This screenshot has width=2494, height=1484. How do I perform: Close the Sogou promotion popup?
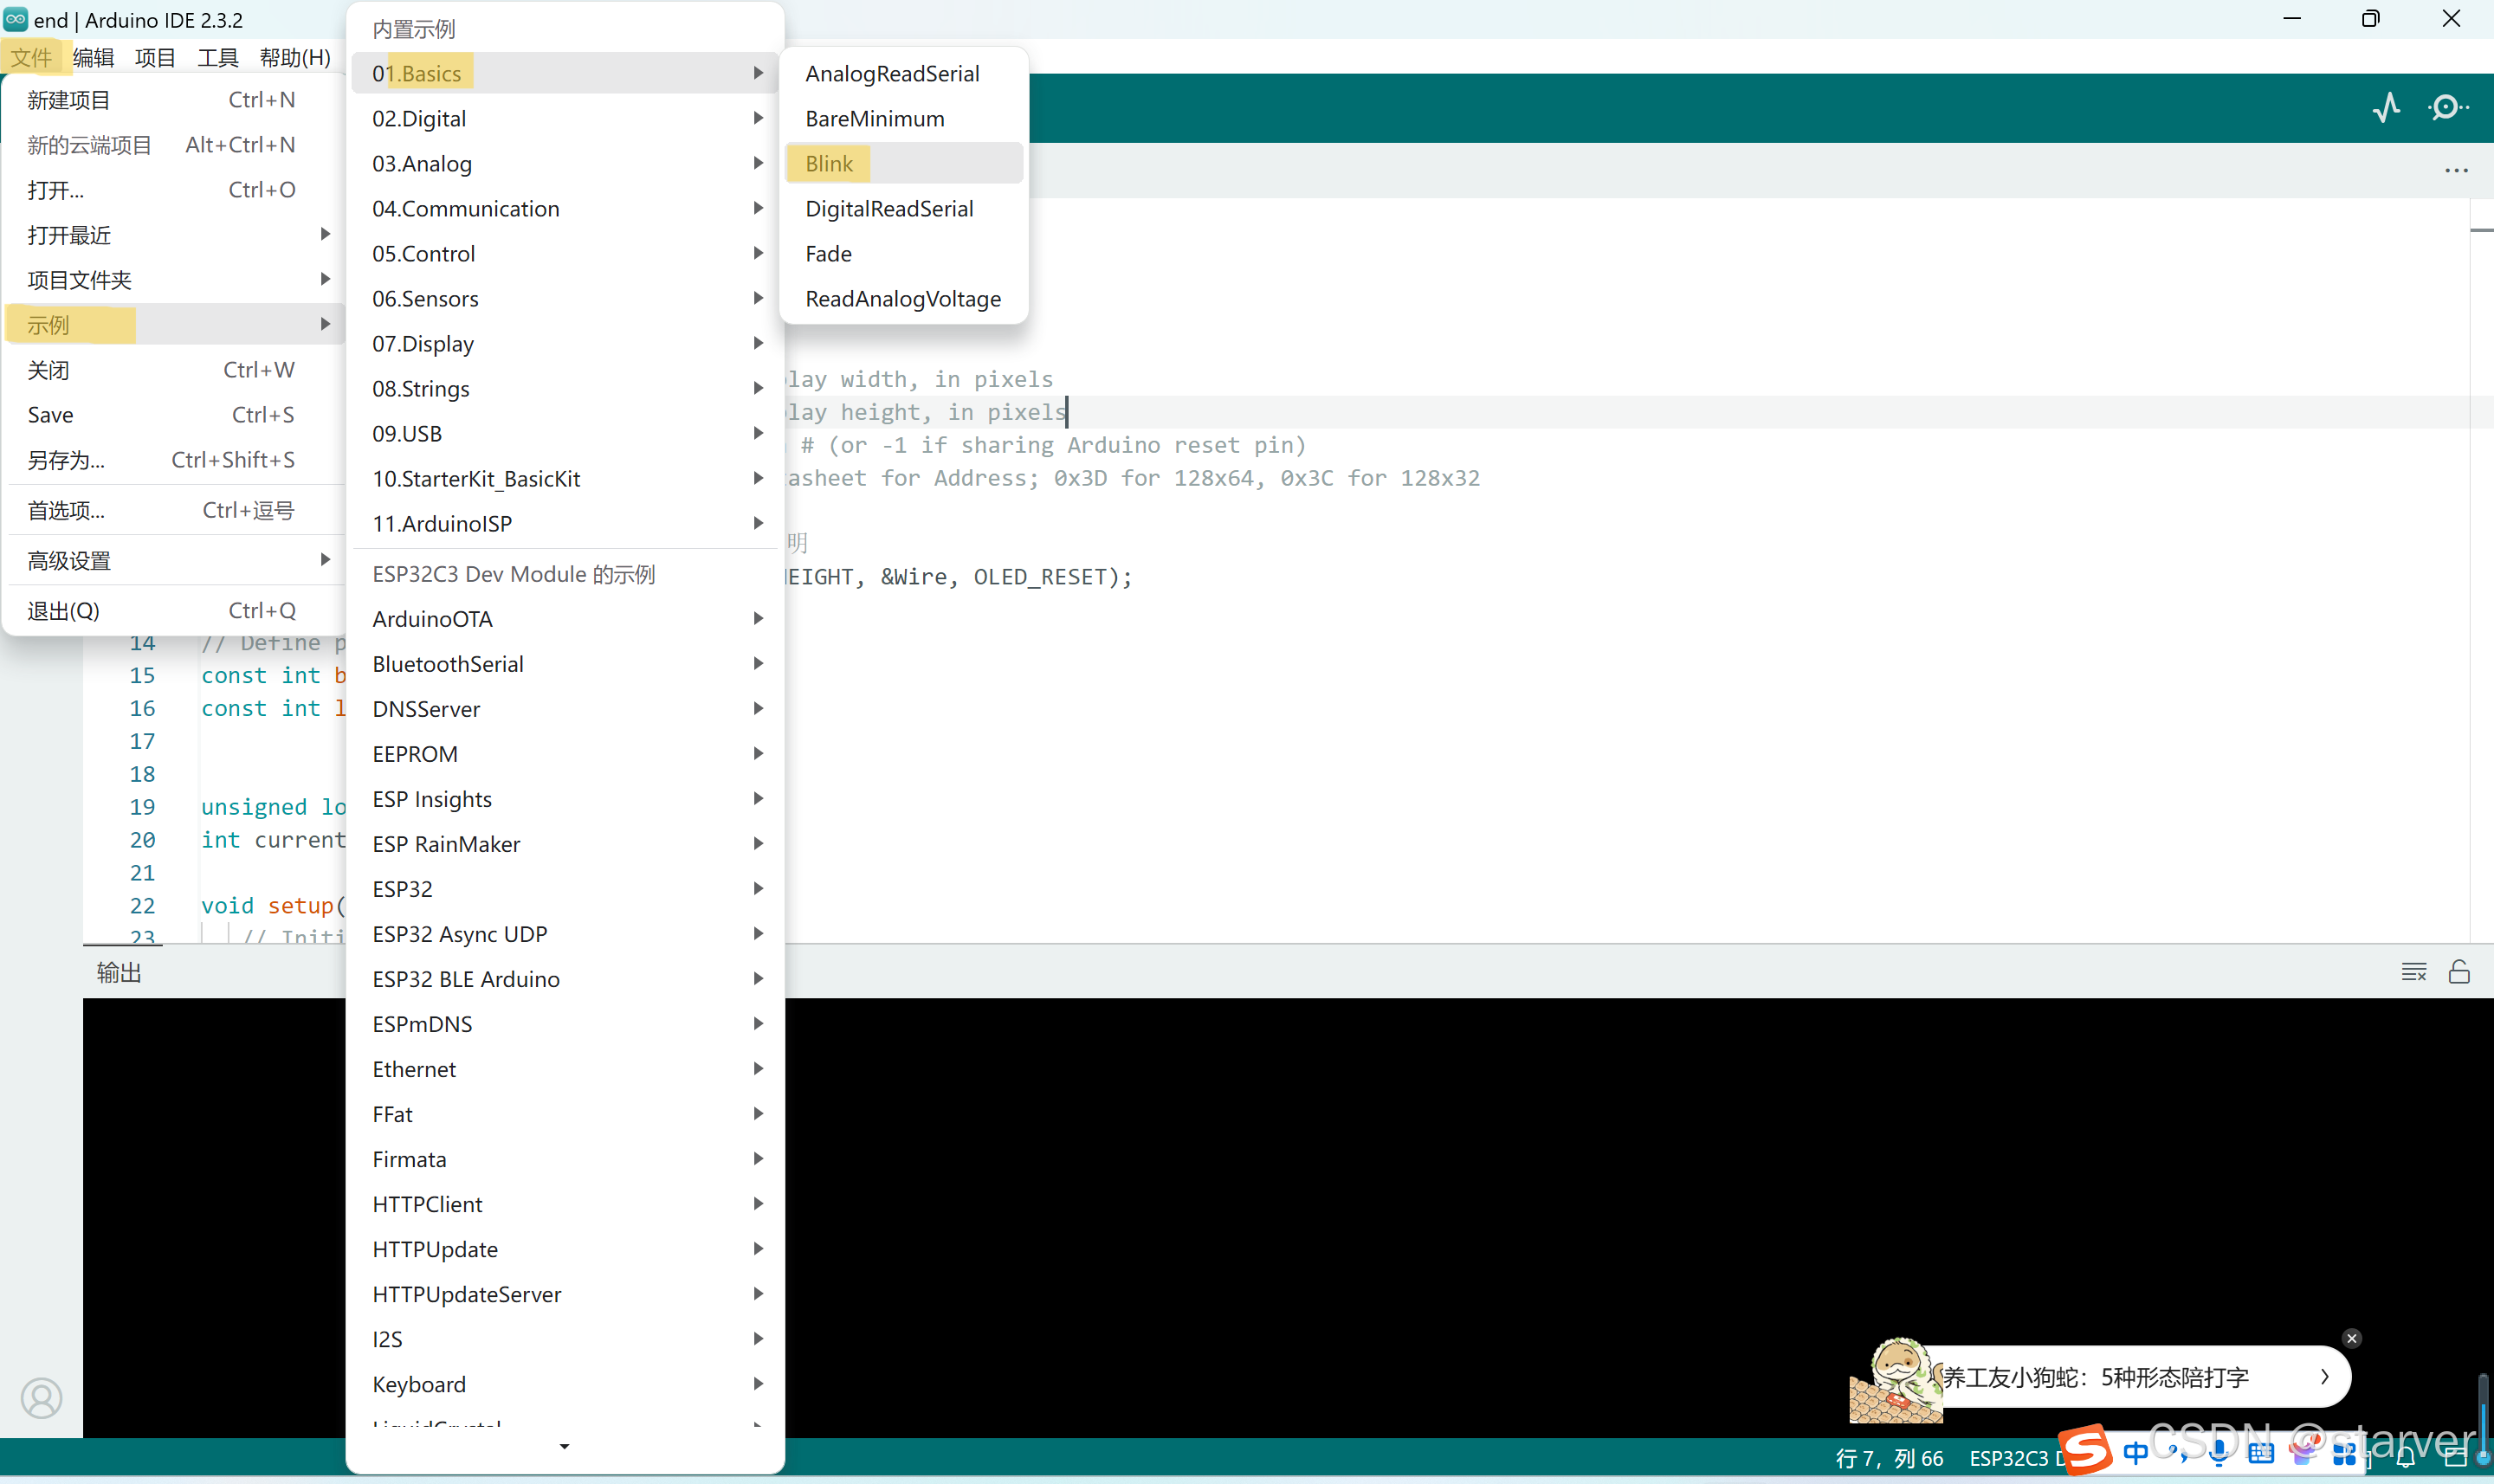click(x=2352, y=1338)
